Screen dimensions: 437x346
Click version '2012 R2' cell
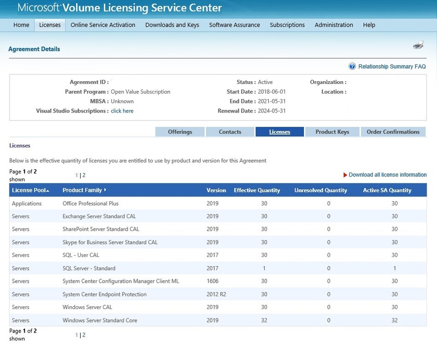pos(216,294)
